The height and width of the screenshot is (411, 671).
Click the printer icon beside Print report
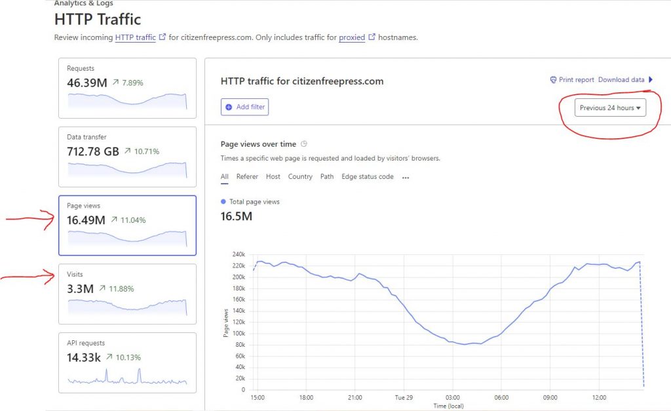click(554, 80)
